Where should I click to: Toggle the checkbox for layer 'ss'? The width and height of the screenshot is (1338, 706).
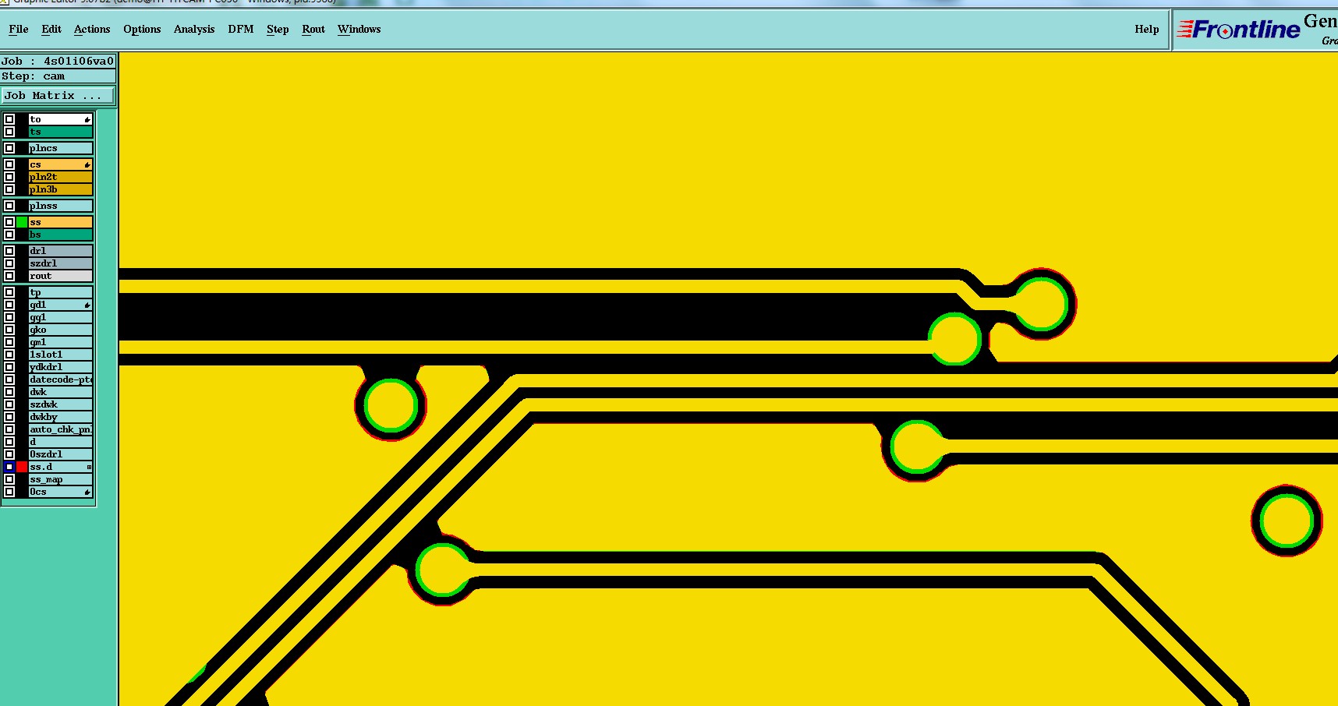tap(9, 222)
